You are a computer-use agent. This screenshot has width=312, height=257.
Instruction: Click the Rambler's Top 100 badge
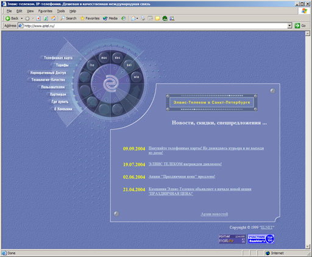point(261,239)
